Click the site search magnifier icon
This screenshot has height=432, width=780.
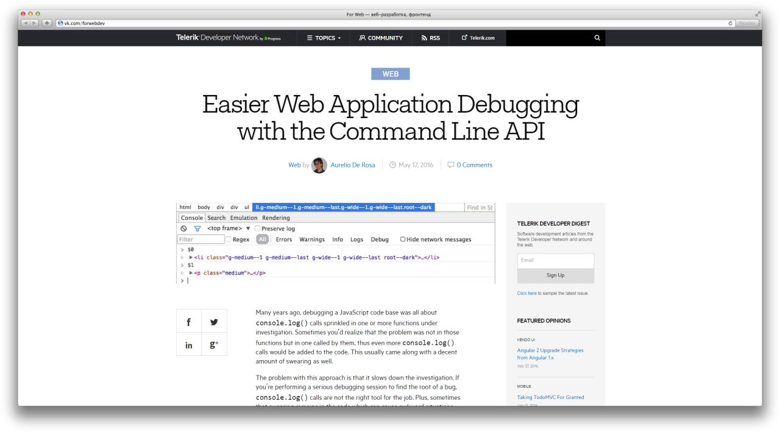(597, 38)
